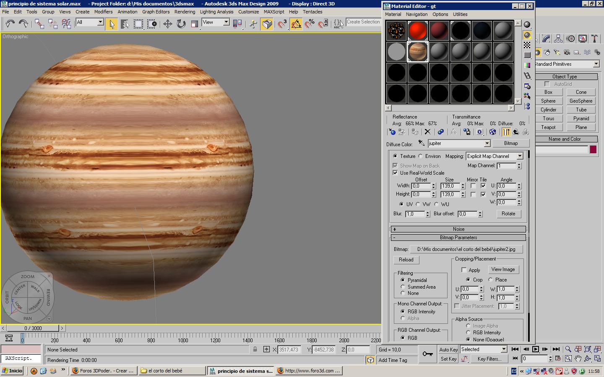Screen dimensions: 604x377
Task: Toggle the checkered Background icon in Material Editor
Action: (x=527, y=45)
